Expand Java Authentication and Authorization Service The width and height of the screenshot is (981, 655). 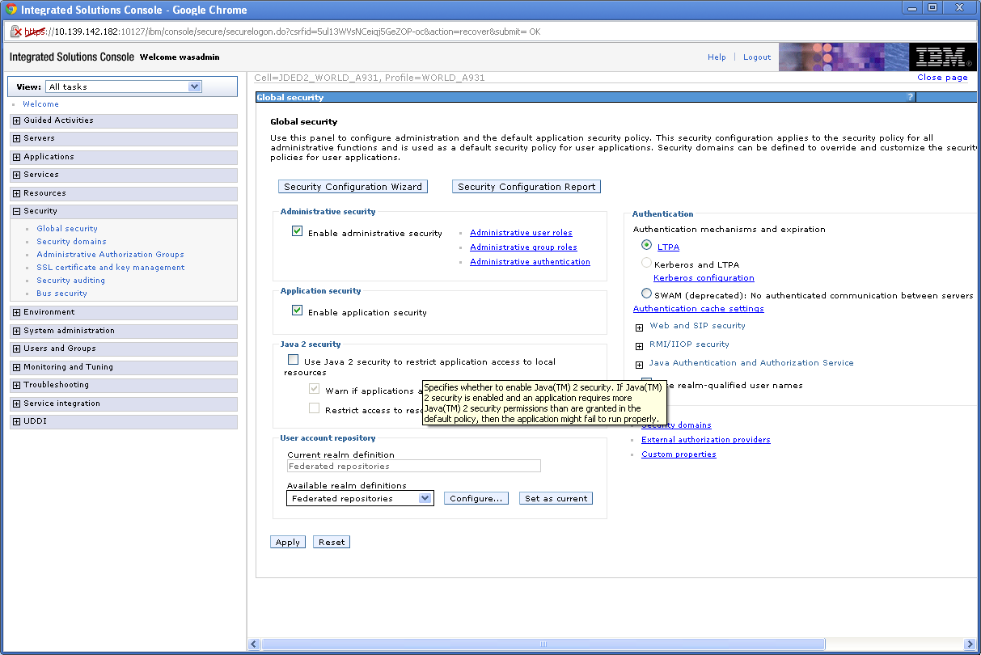pos(639,365)
